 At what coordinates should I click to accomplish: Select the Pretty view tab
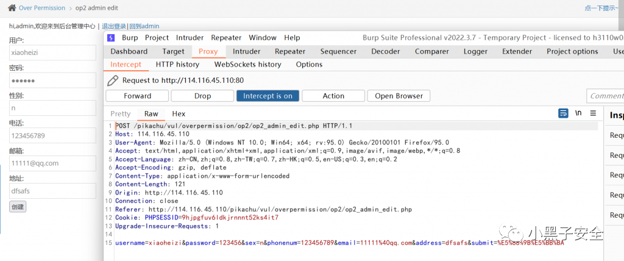click(121, 114)
